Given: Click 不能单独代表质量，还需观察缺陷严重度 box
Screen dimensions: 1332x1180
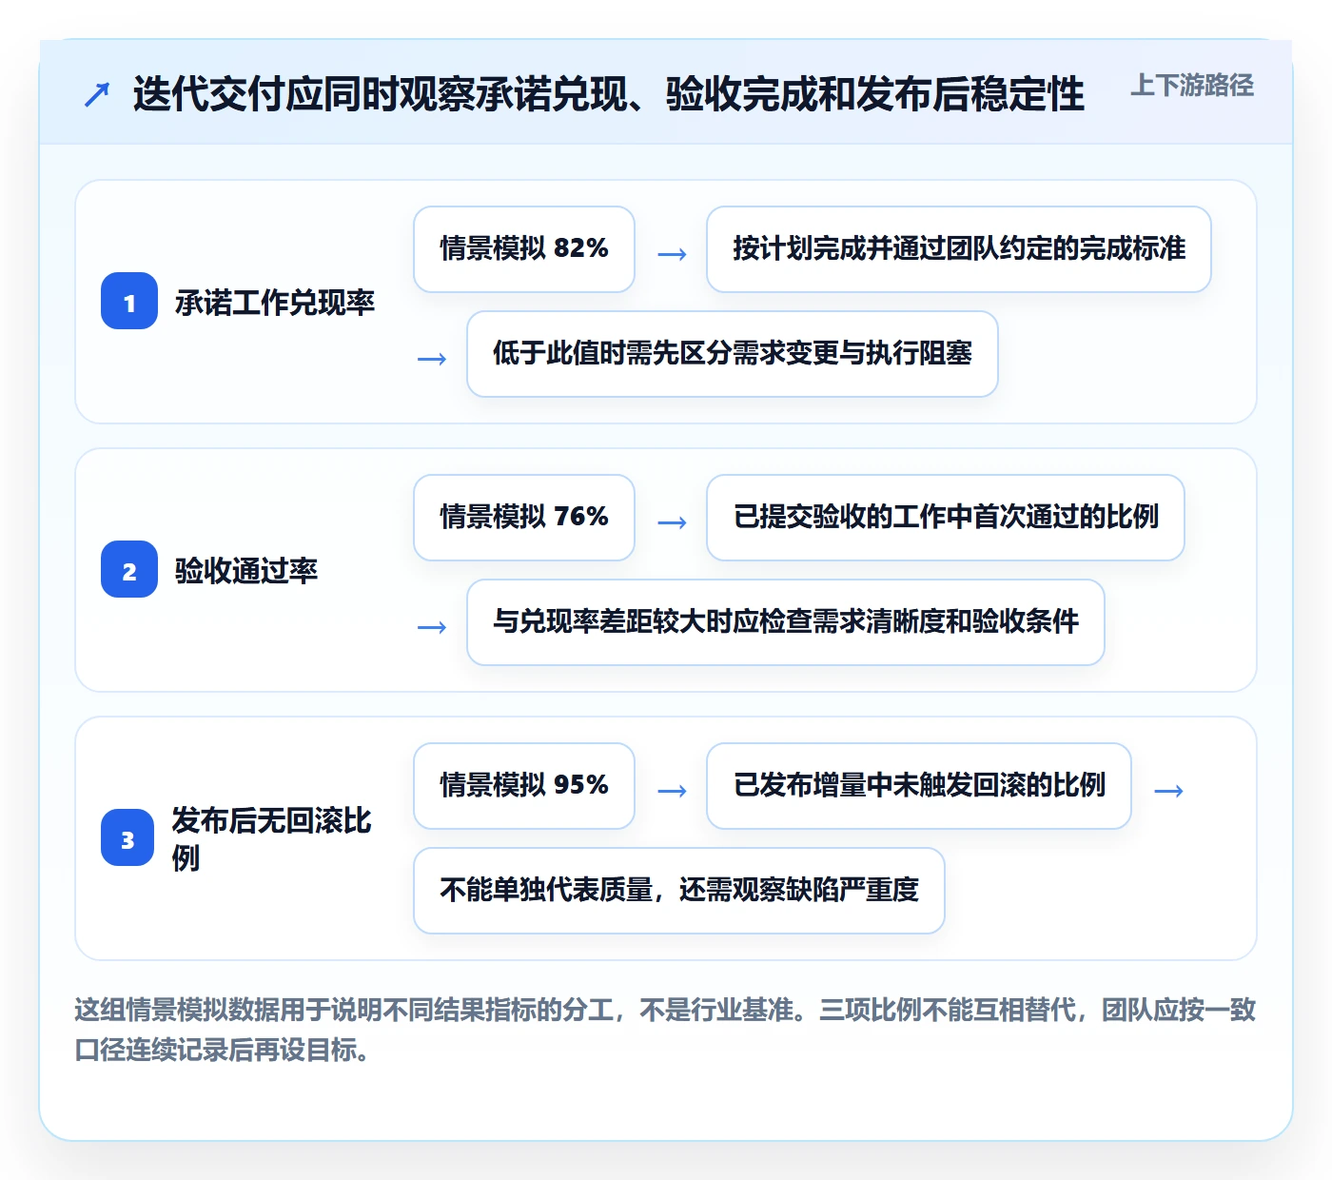Looking at the screenshot, I should coord(679,891).
